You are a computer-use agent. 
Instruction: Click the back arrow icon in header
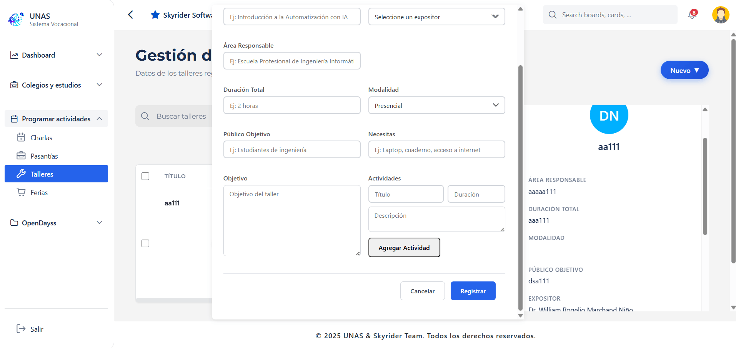[x=130, y=15]
